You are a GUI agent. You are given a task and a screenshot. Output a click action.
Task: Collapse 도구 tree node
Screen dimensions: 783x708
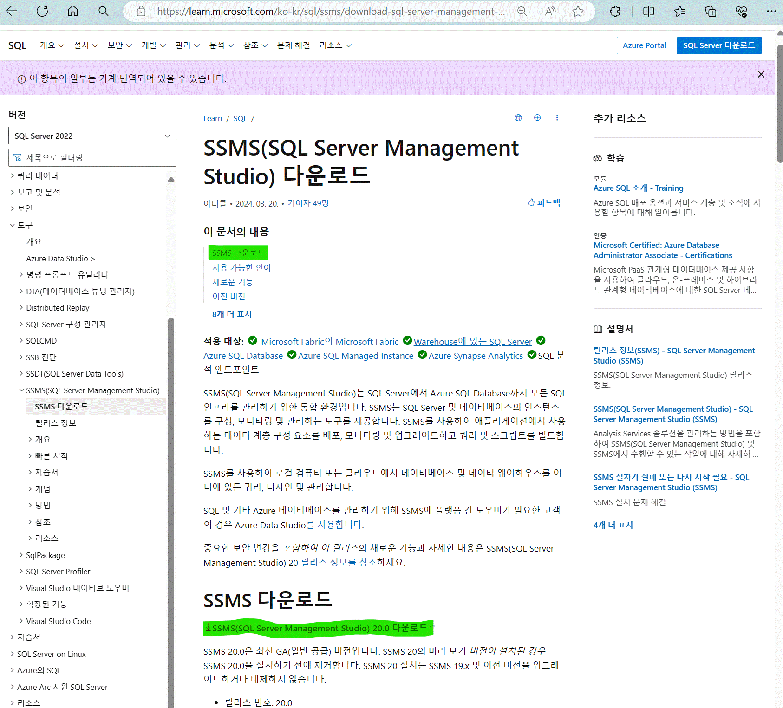pos(13,225)
